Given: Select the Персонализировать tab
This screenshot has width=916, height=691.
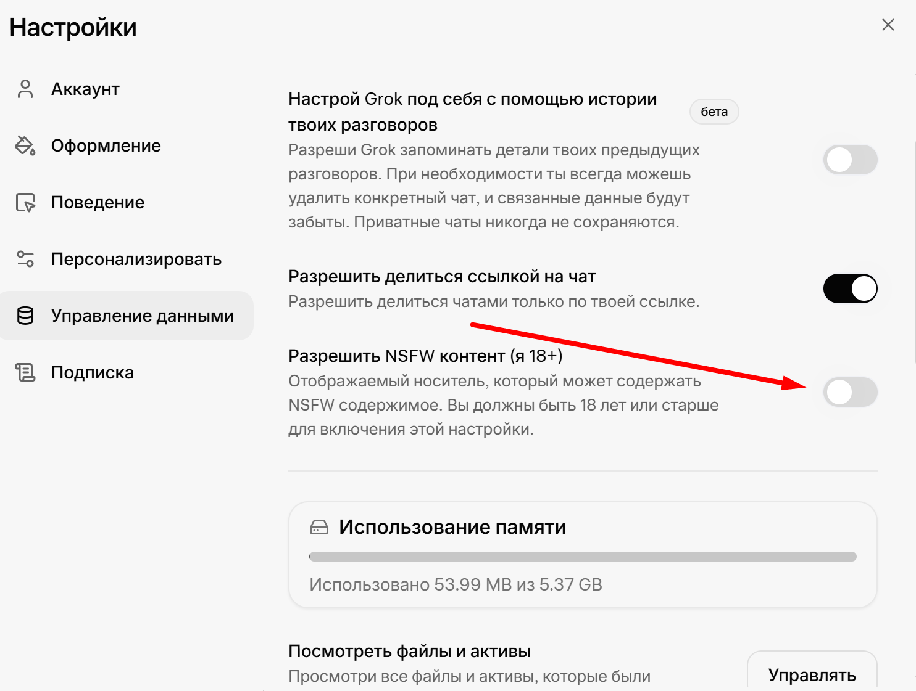Looking at the screenshot, I should click(x=136, y=259).
